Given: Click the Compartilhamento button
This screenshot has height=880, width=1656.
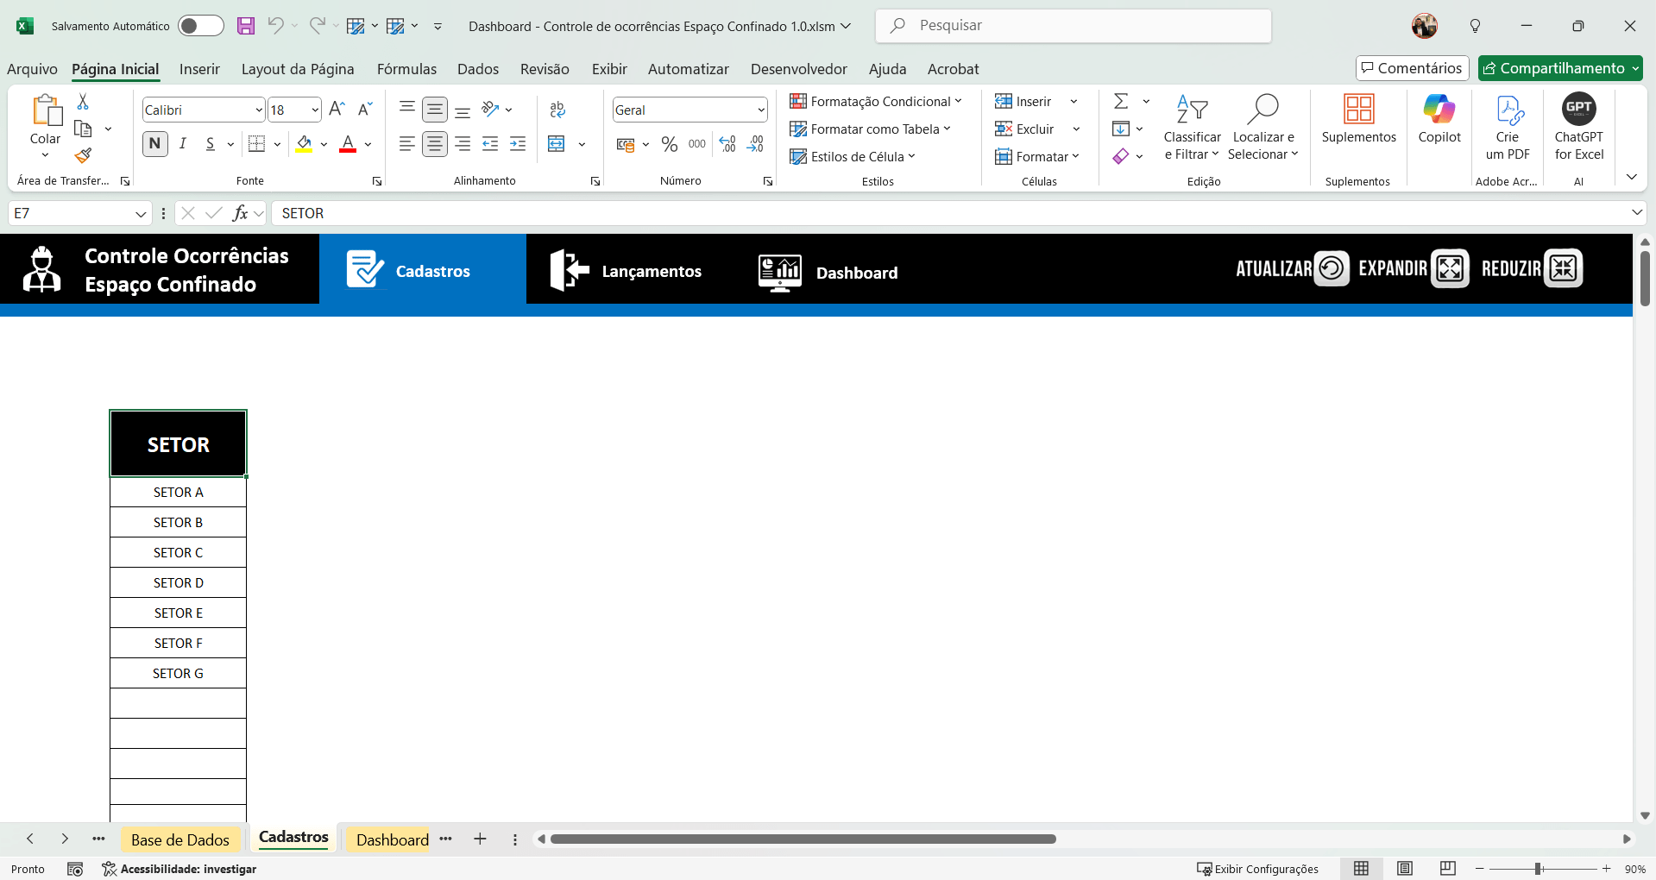Looking at the screenshot, I should click(x=1559, y=68).
